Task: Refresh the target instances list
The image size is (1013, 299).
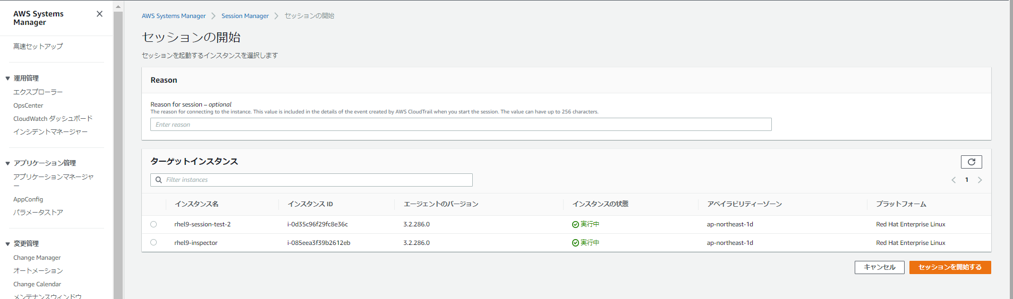Action: tap(971, 162)
